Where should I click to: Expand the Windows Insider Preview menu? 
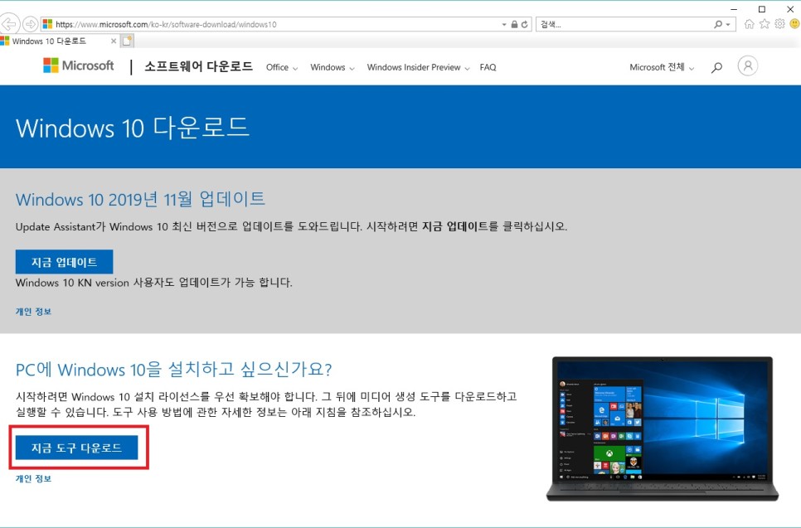tap(418, 67)
